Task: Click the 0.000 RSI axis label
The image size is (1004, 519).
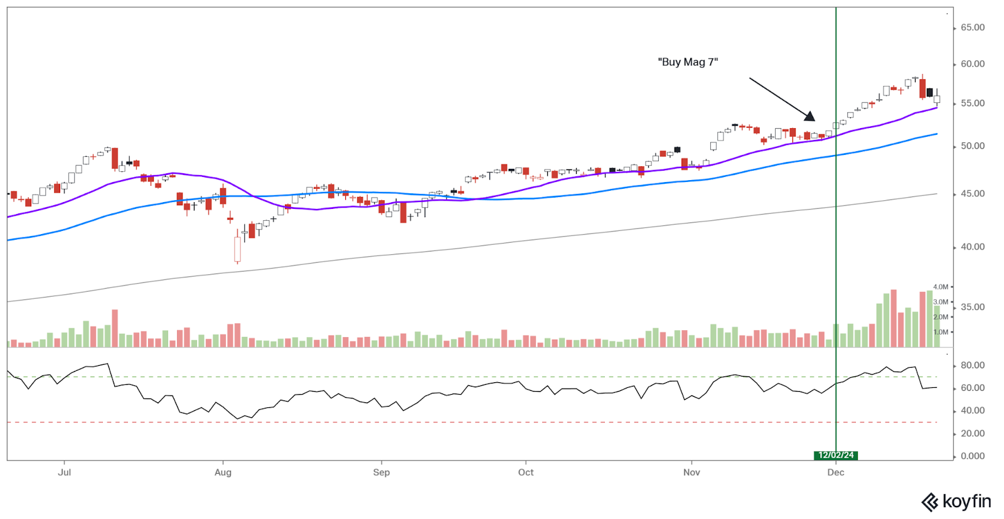Action: point(973,456)
